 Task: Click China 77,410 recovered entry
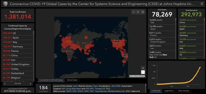[x=191, y=21]
